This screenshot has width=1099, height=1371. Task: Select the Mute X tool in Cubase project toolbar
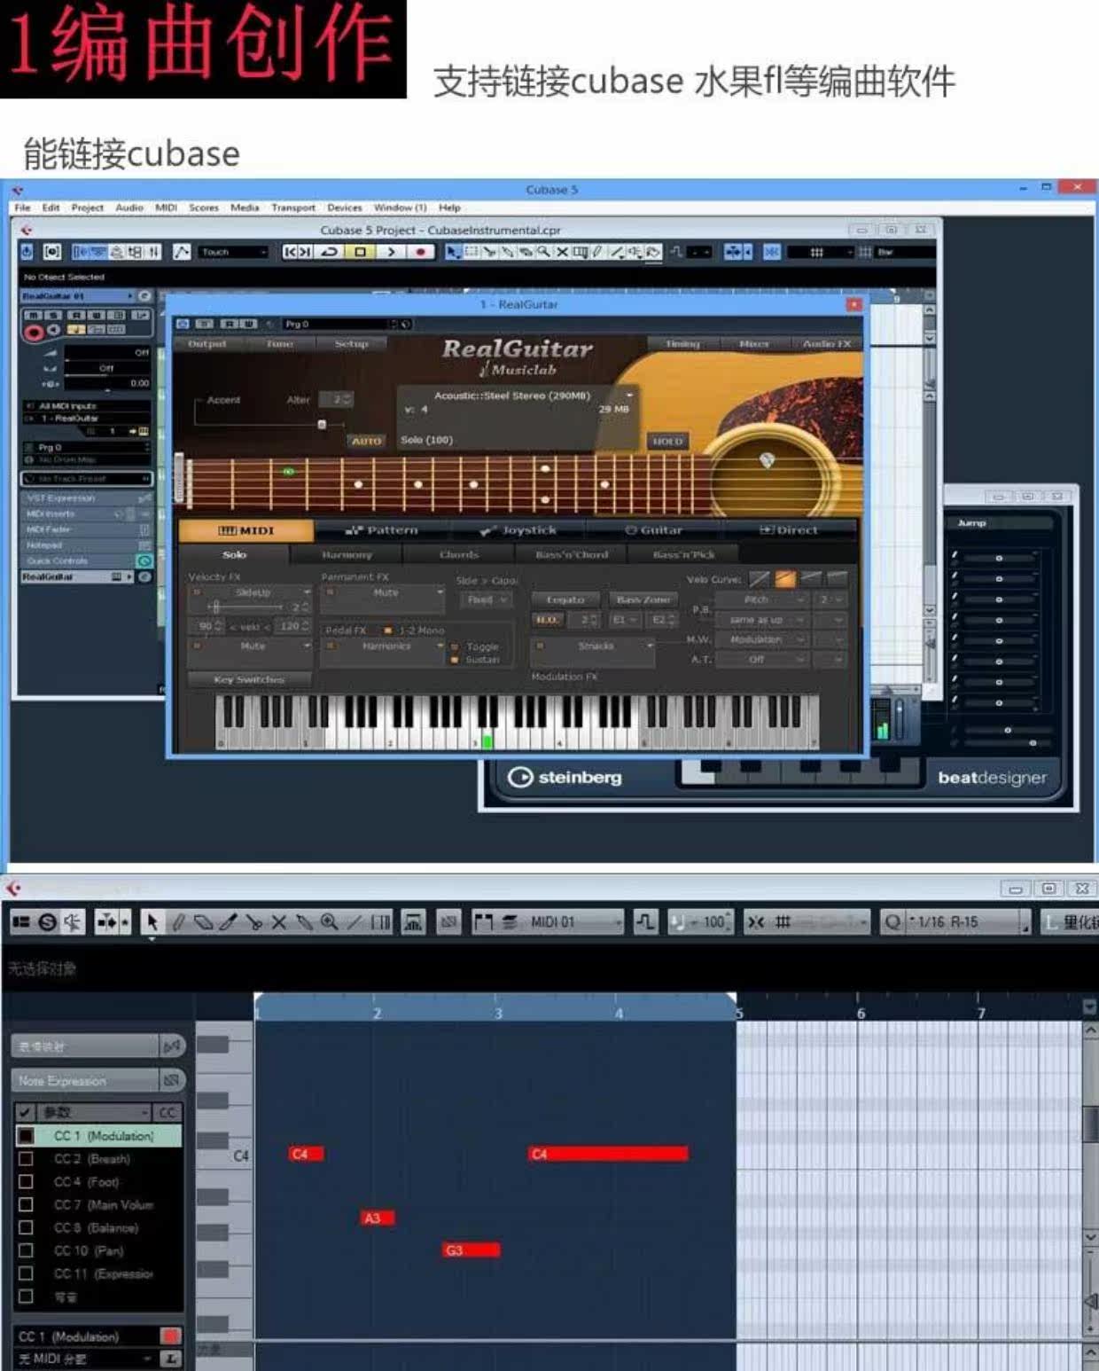[x=562, y=252]
